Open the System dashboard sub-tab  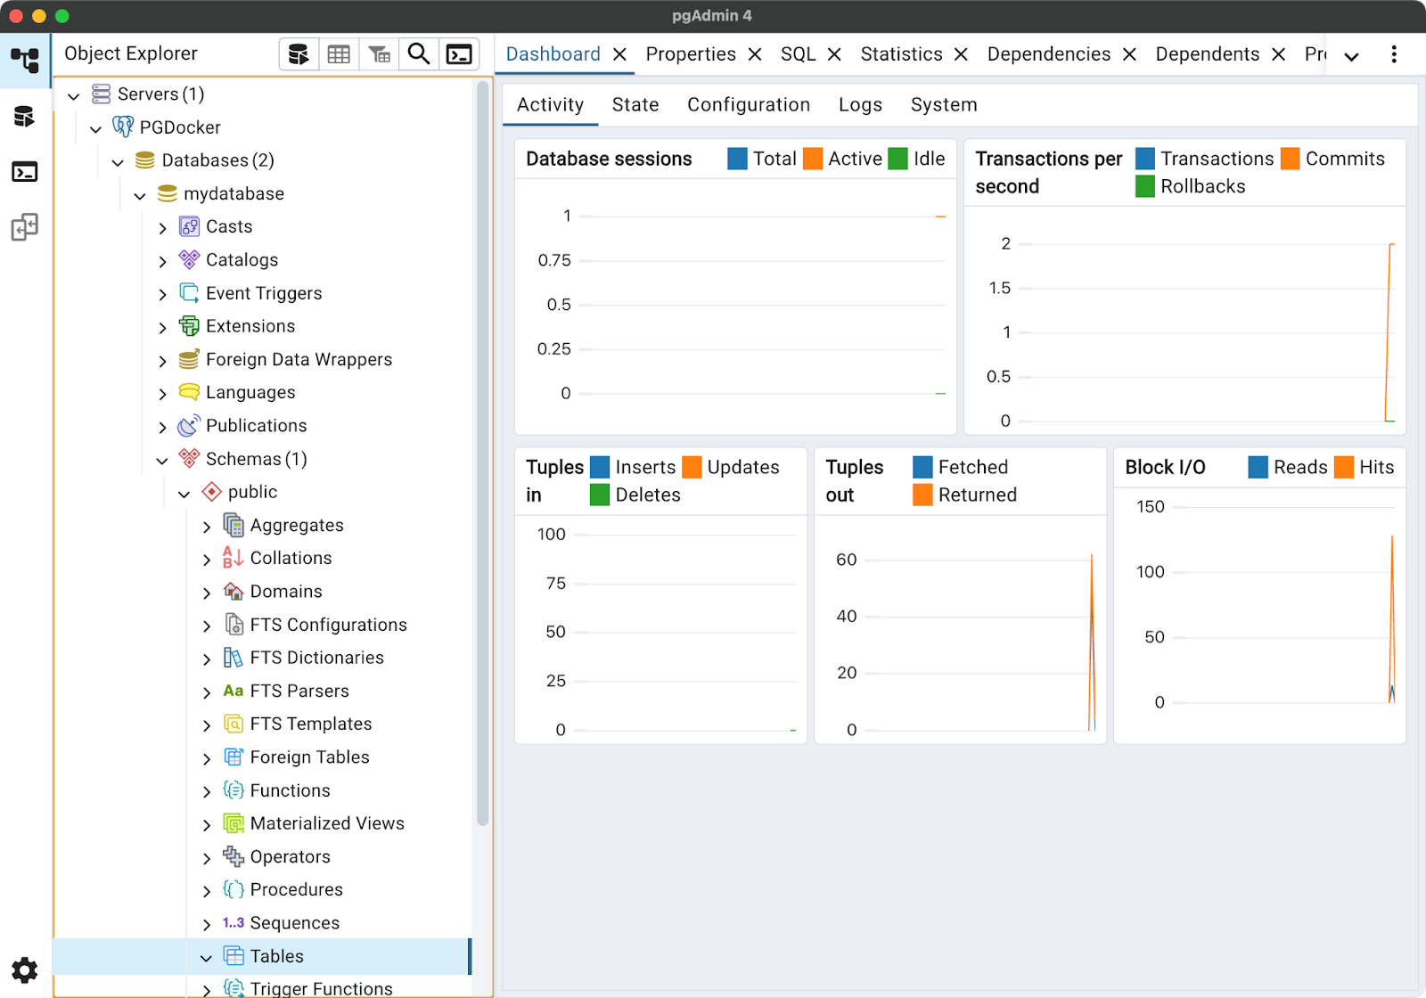pos(944,105)
